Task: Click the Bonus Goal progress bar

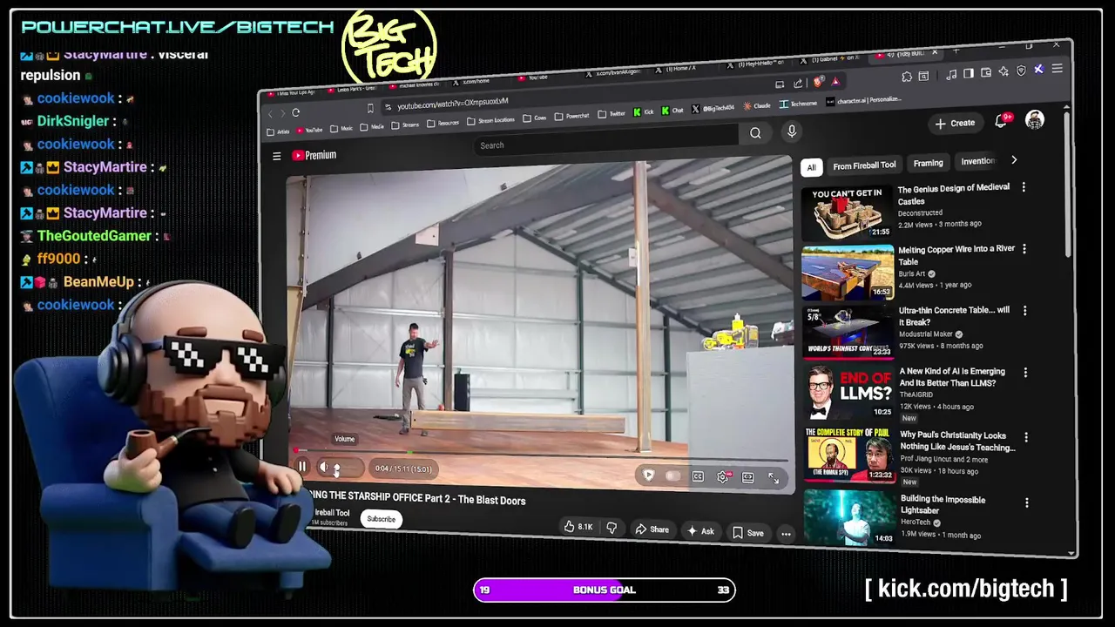Action: [605, 590]
